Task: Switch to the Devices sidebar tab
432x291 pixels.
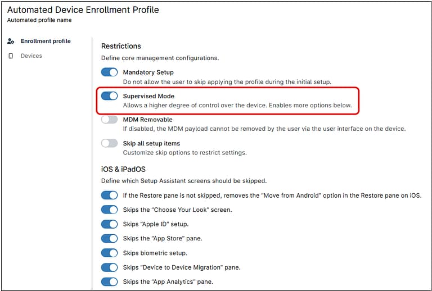Action: click(31, 56)
